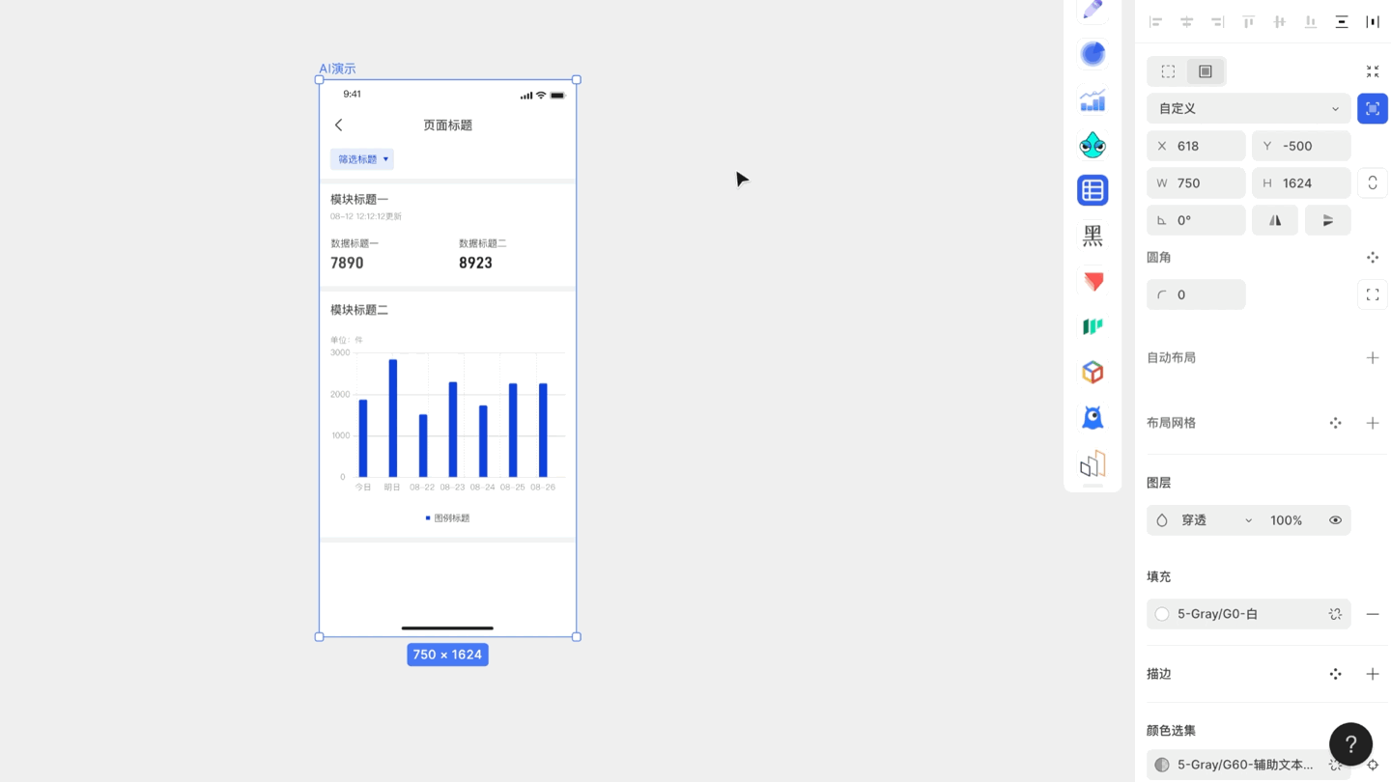Screen dimensions: 1391x782
Task: Open the colorful cube plugin
Action: click(x=1093, y=372)
